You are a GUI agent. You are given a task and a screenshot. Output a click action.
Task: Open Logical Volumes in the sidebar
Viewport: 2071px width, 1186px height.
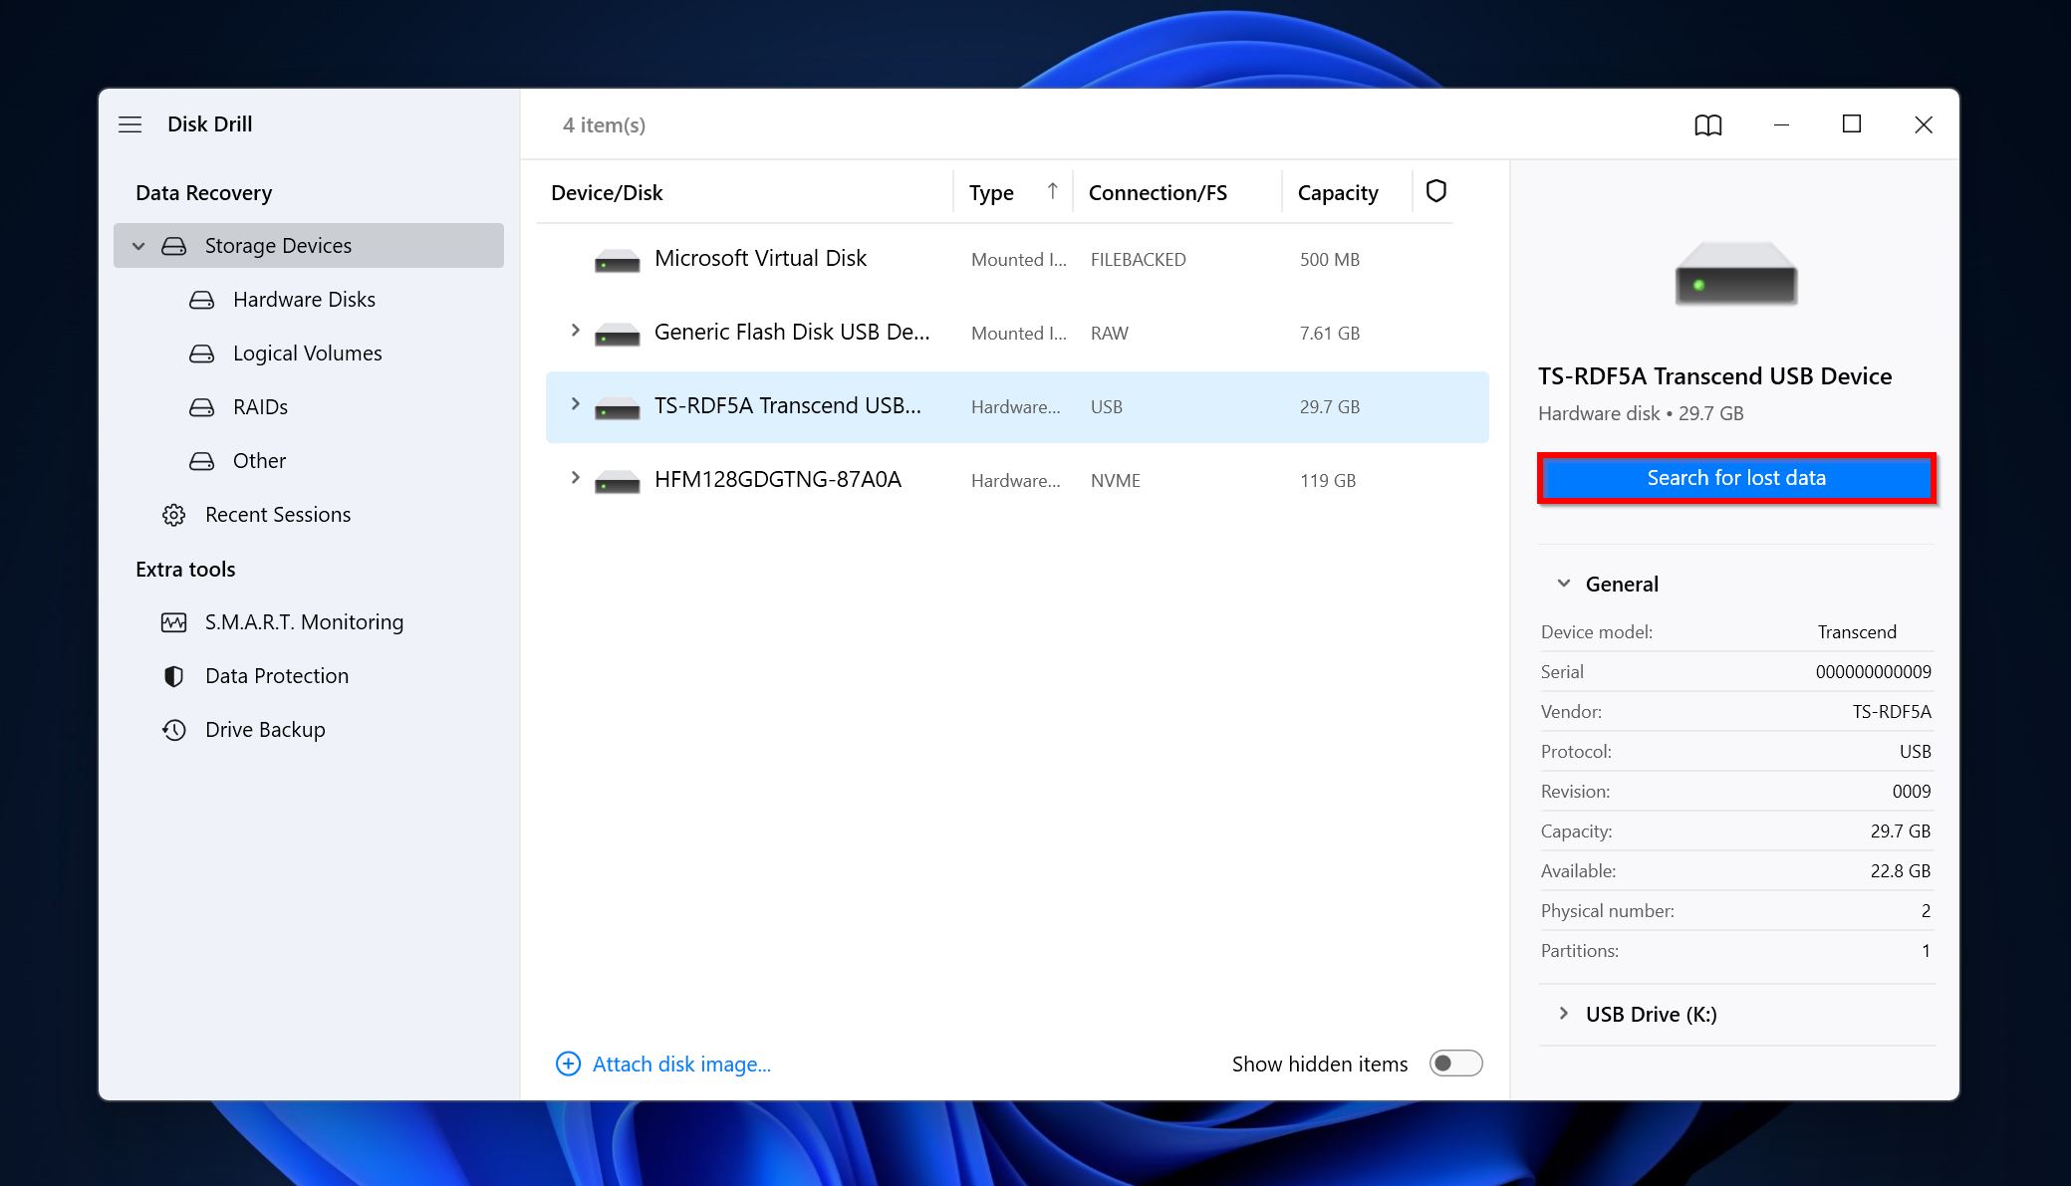tap(307, 354)
